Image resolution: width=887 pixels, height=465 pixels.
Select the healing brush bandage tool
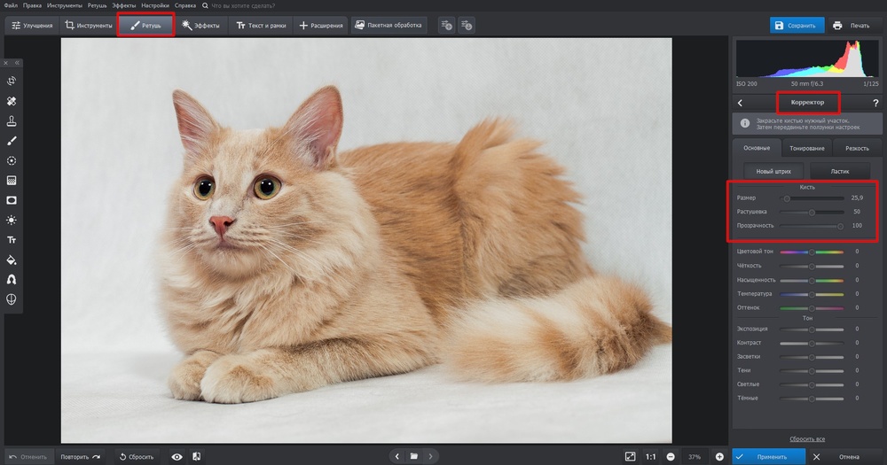click(12, 102)
